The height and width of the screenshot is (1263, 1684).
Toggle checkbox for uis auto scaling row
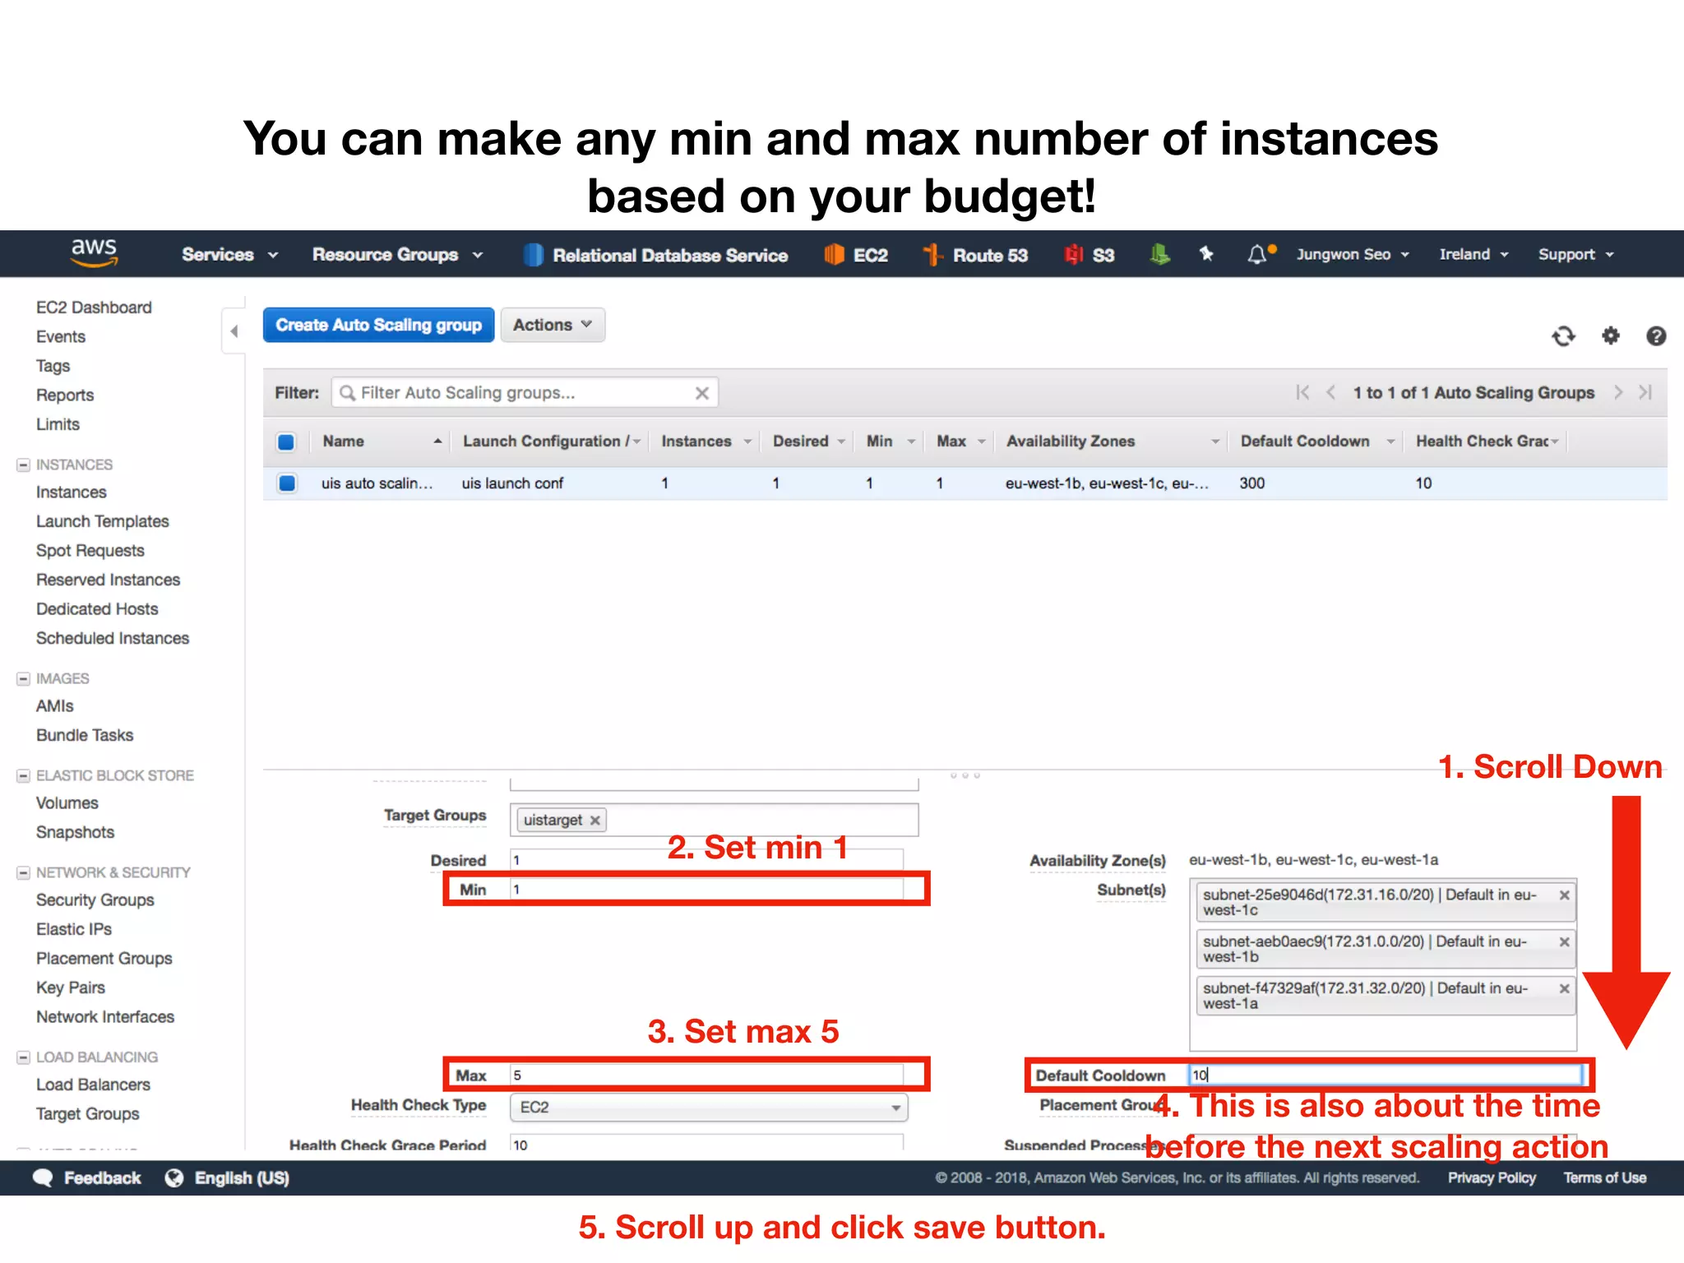click(287, 483)
